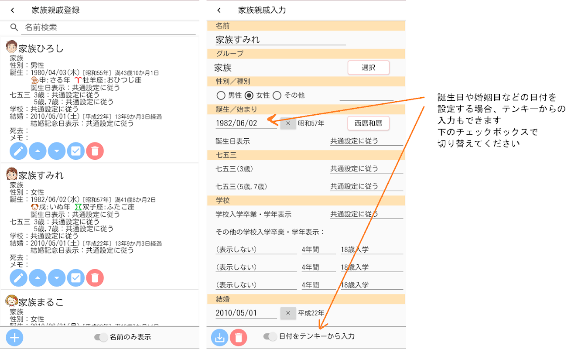Open second 4年間 duration dropdown

[318, 267]
